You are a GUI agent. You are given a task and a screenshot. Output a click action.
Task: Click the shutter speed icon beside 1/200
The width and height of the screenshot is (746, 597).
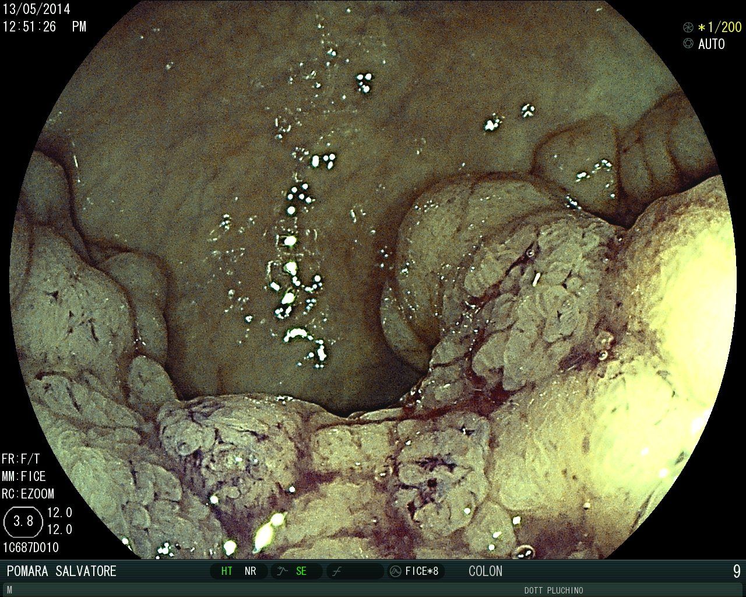688,27
